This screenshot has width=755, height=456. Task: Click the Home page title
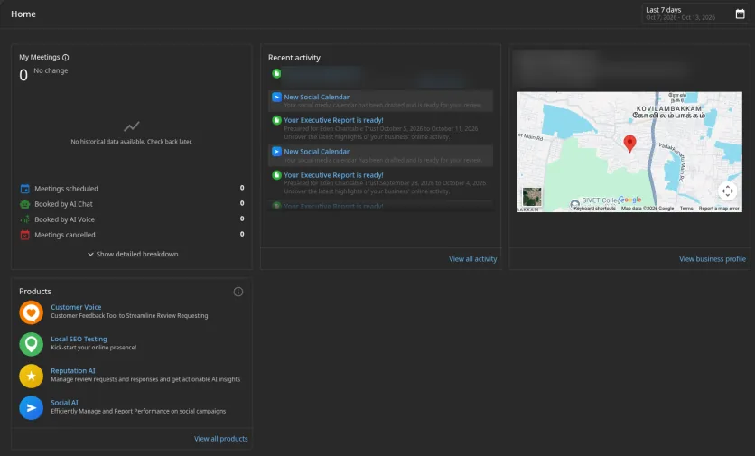point(23,14)
